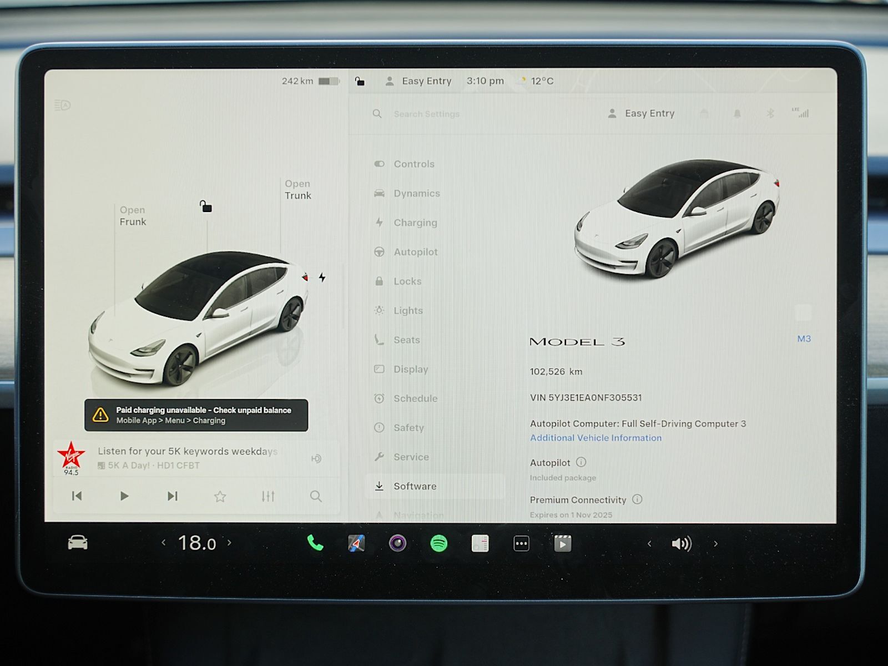Increase cabin temperature with right chevron

tap(229, 542)
